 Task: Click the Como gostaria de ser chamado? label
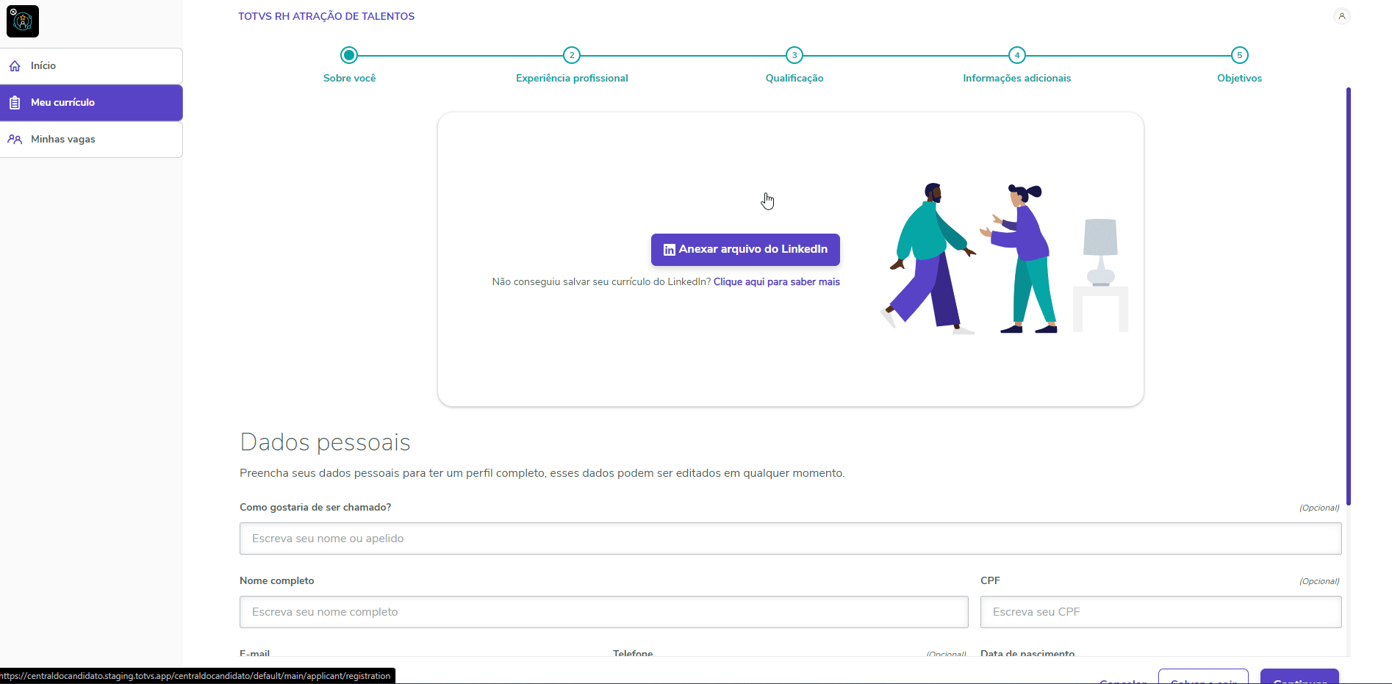click(x=315, y=507)
